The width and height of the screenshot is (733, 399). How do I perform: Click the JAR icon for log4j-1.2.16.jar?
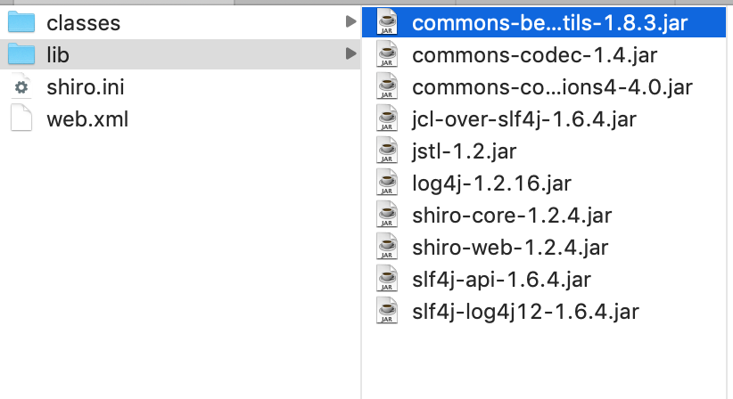[387, 183]
